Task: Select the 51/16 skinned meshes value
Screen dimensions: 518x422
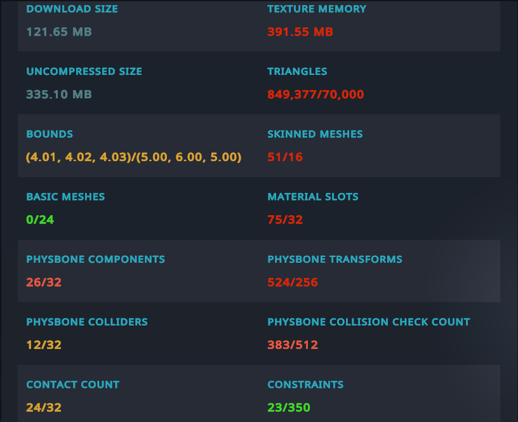Action: click(285, 157)
